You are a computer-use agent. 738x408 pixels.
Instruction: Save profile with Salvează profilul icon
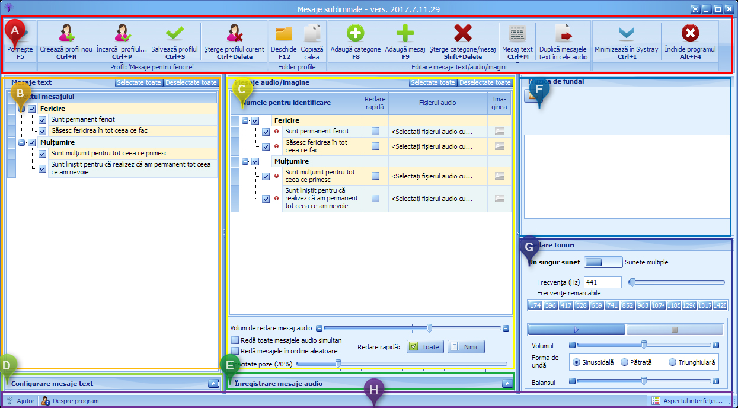174,33
